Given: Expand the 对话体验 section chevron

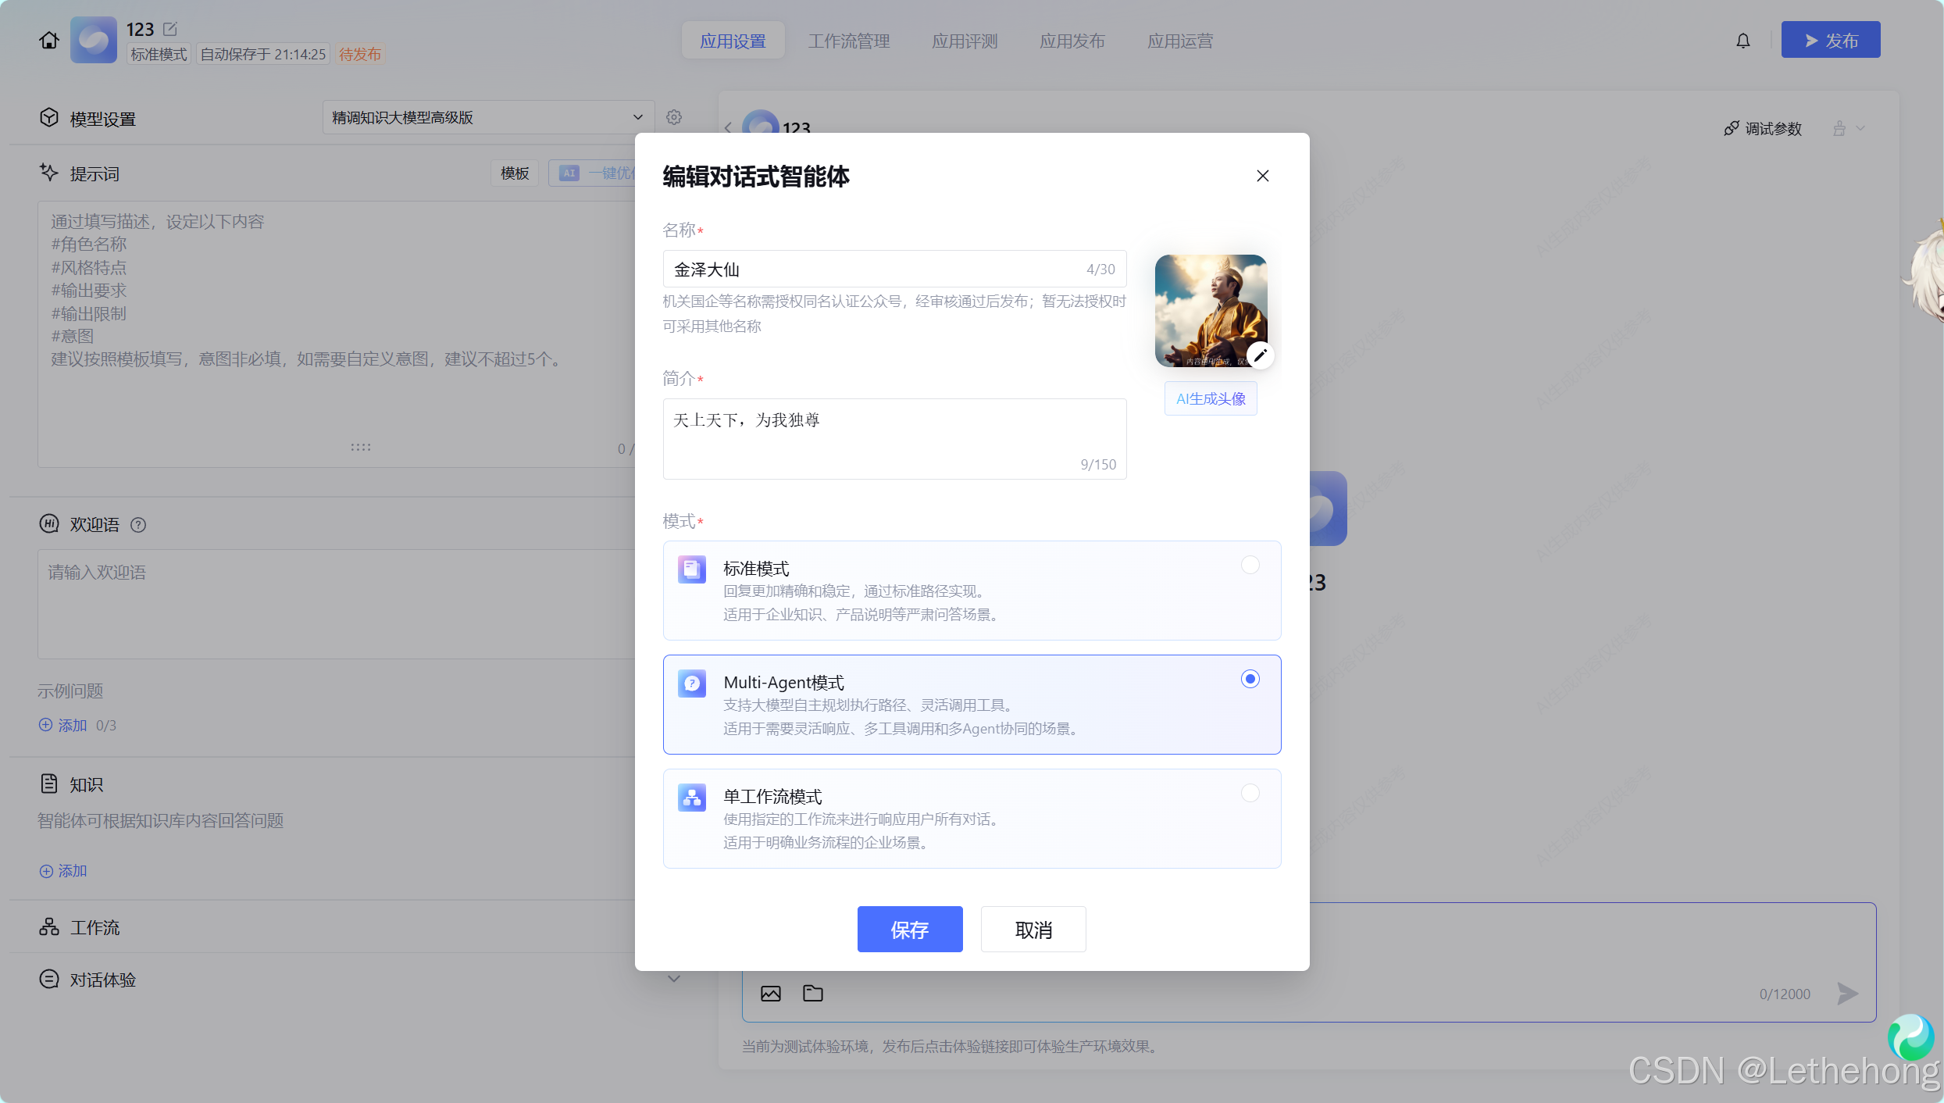Looking at the screenshot, I should [x=674, y=979].
